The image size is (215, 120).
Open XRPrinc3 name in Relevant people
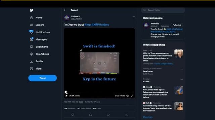click(x=155, y=24)
